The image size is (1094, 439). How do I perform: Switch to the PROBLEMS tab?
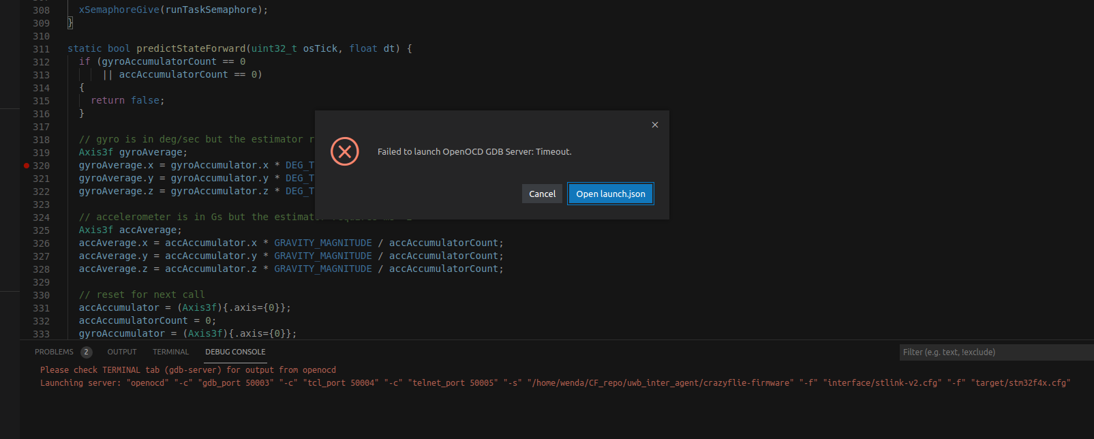pos(54,352)
